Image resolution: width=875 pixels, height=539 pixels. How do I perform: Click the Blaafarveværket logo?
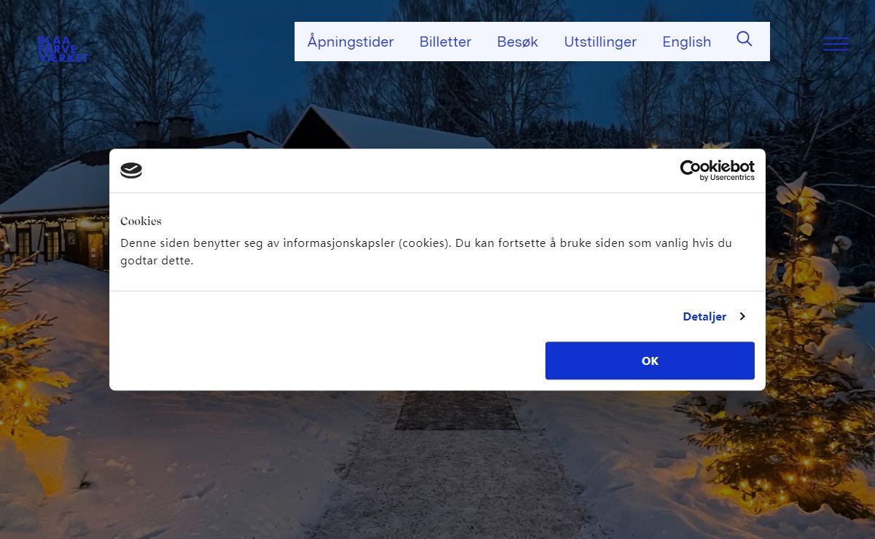point(63,49)
